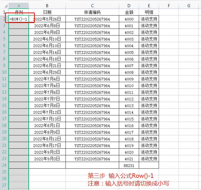Click date cell 2022年8月1日
201x190 pixels.
click(47, 125)
